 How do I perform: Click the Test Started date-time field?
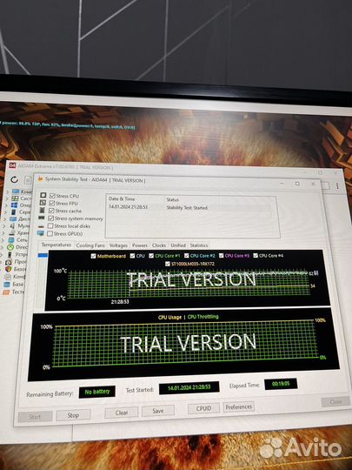[x=189, y=387]
